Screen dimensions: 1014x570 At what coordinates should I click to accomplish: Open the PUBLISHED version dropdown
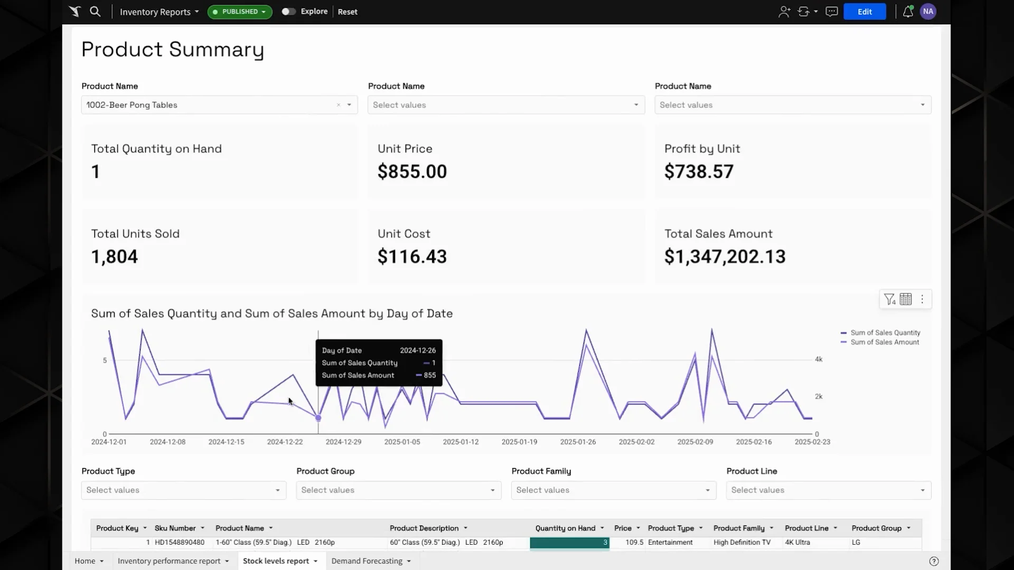click(x=240, y=12)
